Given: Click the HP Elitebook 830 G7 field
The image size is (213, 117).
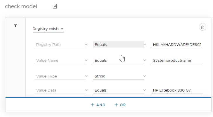Looking at the screenshot, I should point(177,90).
